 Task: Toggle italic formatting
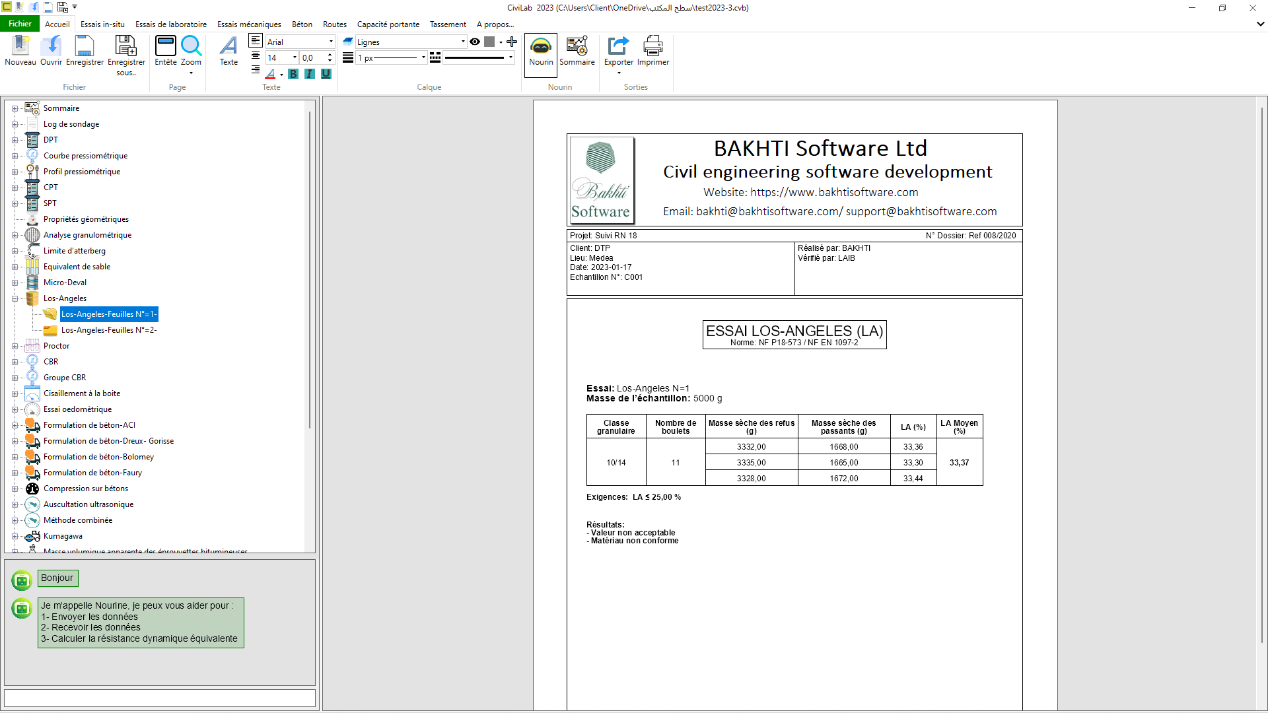coord(310,74)
